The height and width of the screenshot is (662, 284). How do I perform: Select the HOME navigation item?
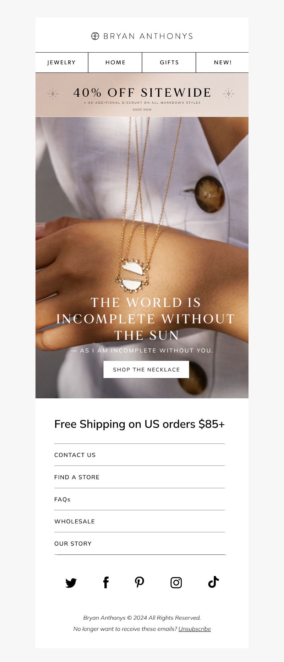(115, 63)
